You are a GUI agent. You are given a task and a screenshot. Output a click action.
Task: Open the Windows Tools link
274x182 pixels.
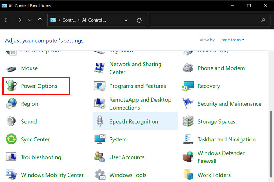128,175
